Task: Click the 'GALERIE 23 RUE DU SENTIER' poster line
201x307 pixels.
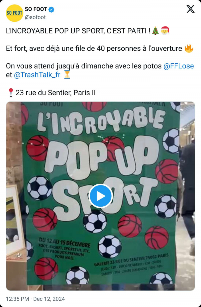Action: click(x=131, y=260)
